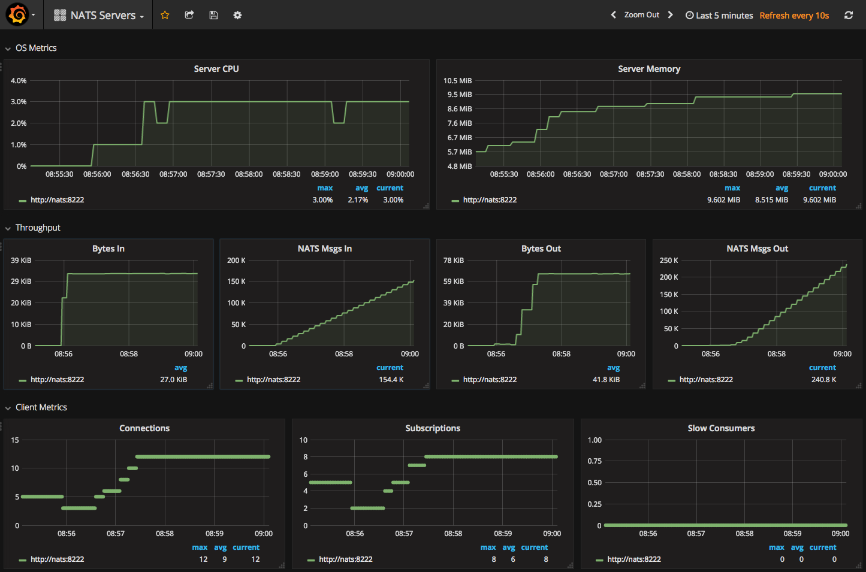Toggle http://nats:8222 series in Server Memory legend
The height and width of the screenshot is (572, 866).
pyautogui.click(x=490, y=200)
